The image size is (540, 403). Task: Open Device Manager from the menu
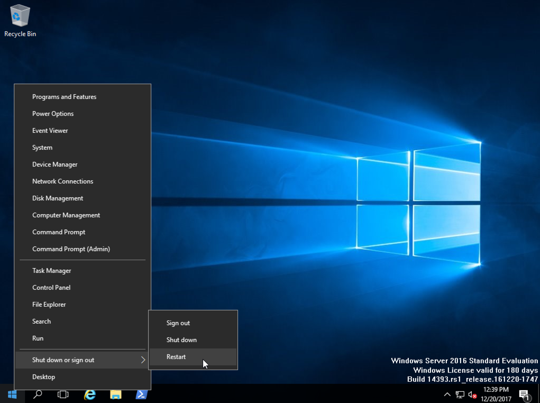(x=55, y=164)
